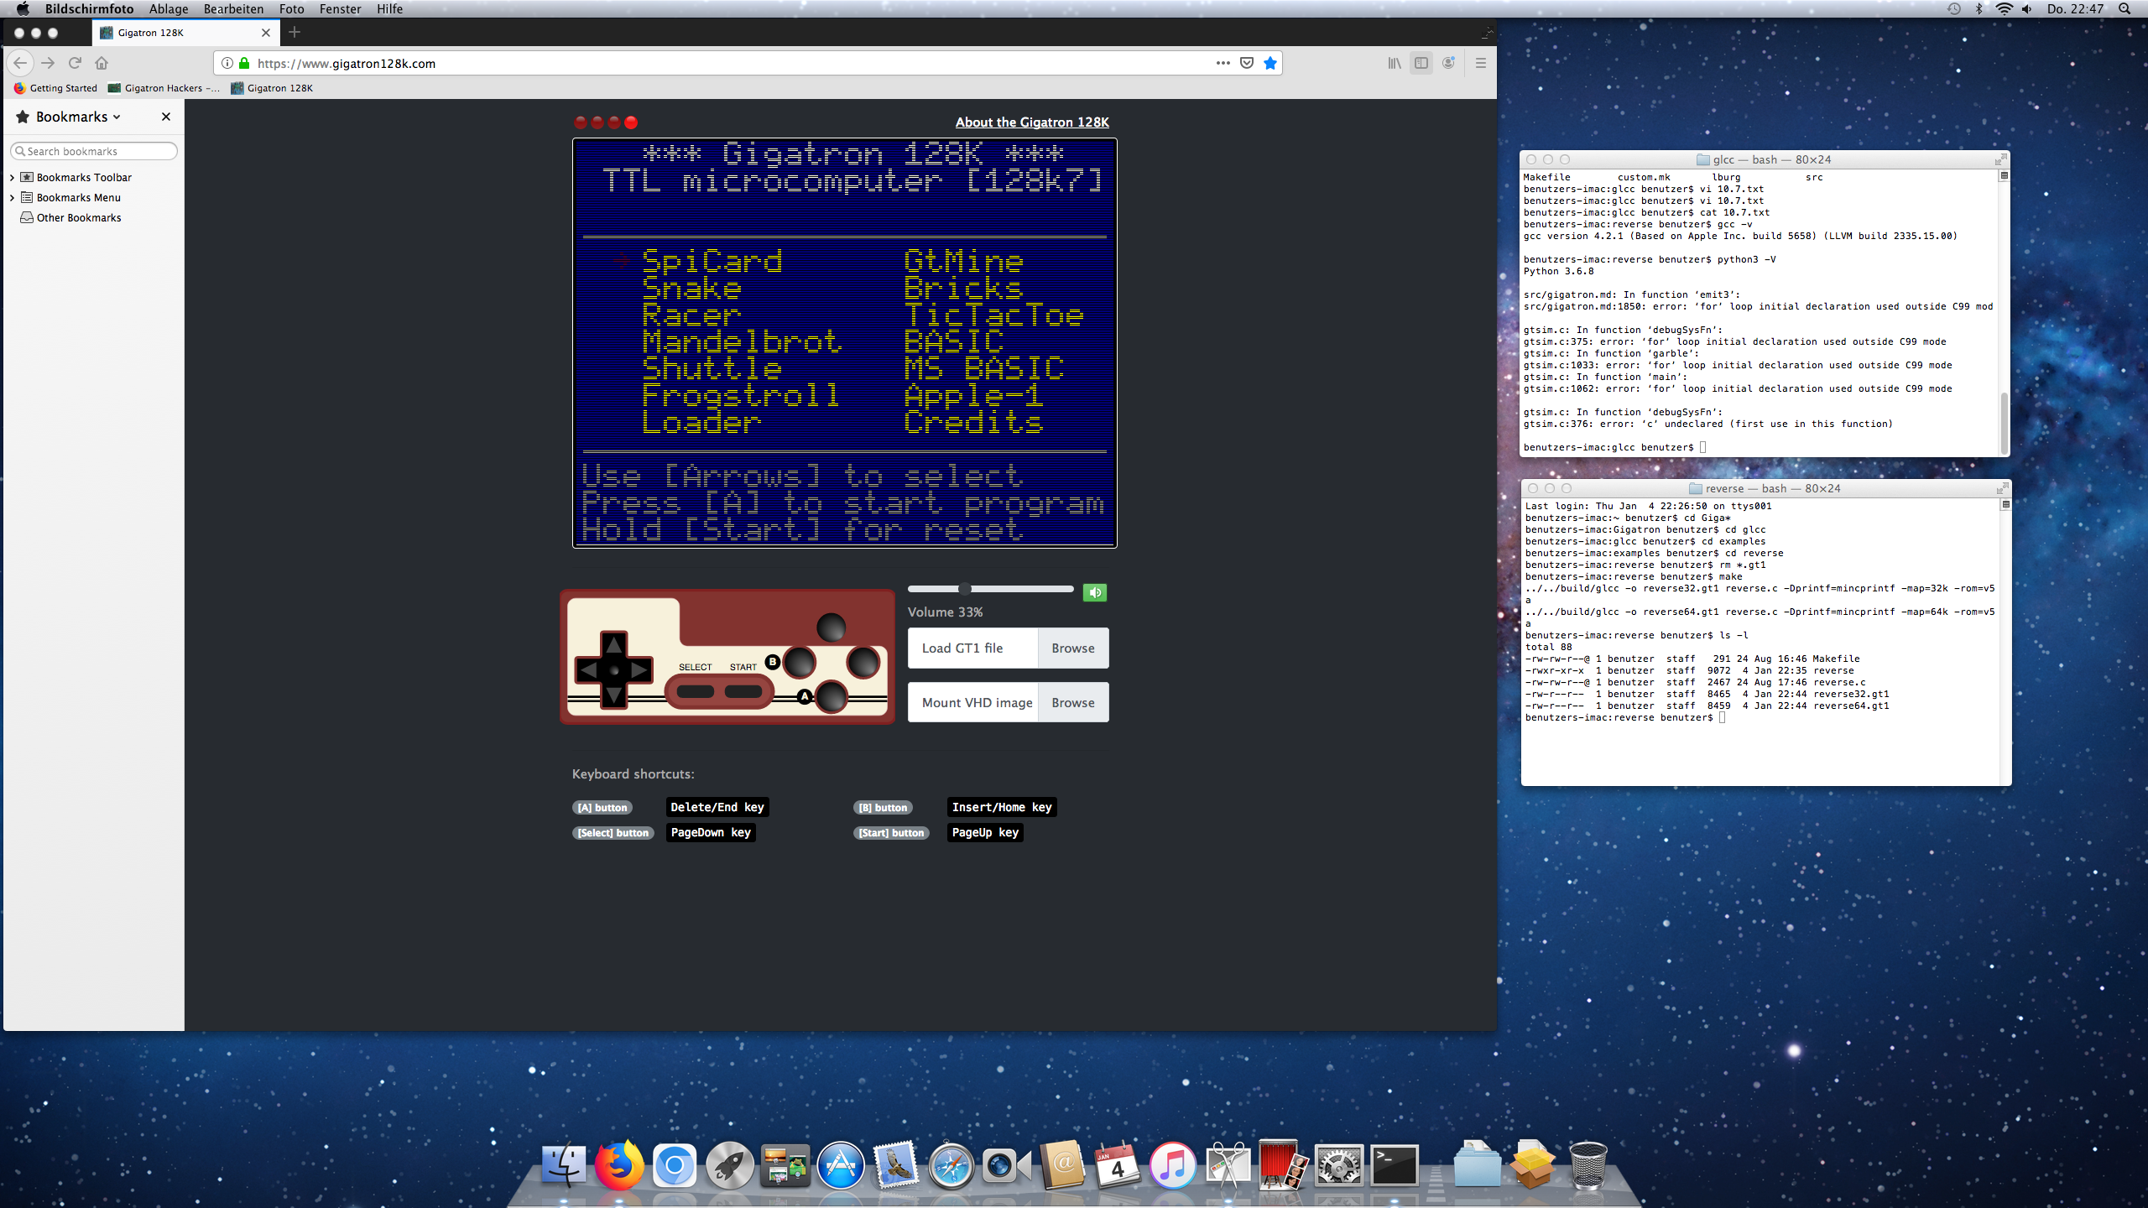Viewport: 2148px width, 1208px height.
Task: Save page to Pocket icon
Action: point(1247,63)
